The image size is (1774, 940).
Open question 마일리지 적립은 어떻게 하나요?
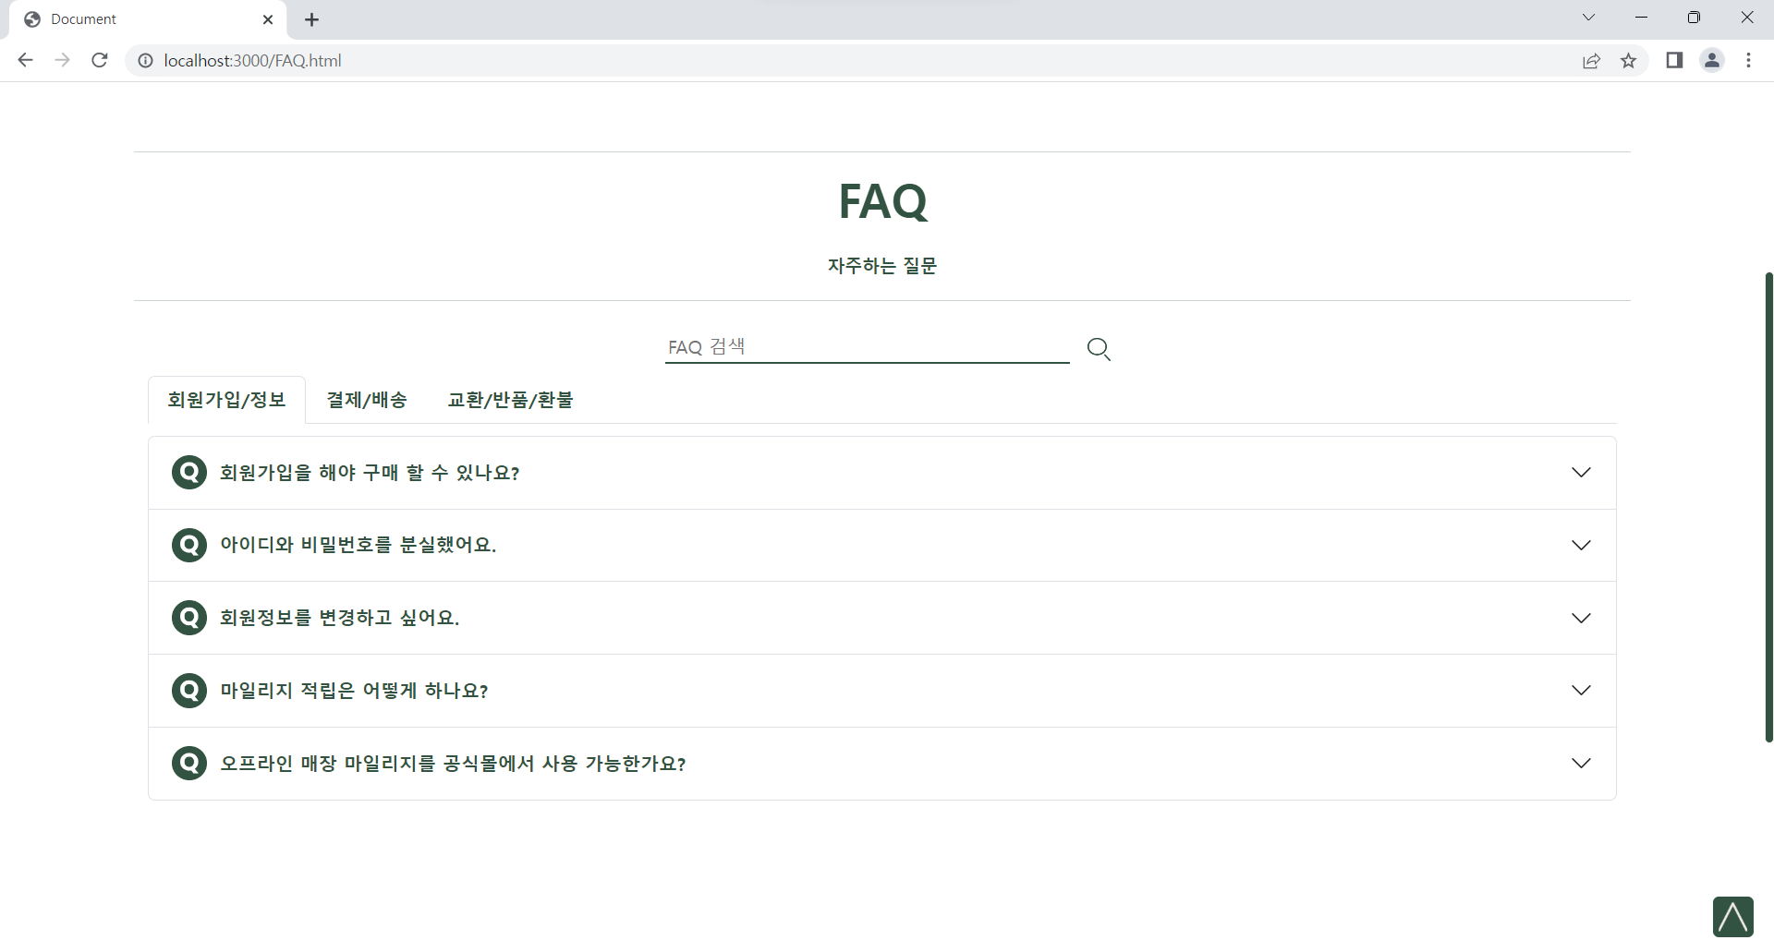882,691
